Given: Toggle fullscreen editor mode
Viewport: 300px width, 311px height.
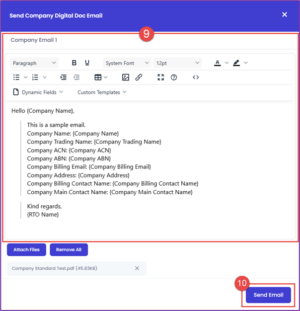Looking at the screenshot, I should 160,78.
